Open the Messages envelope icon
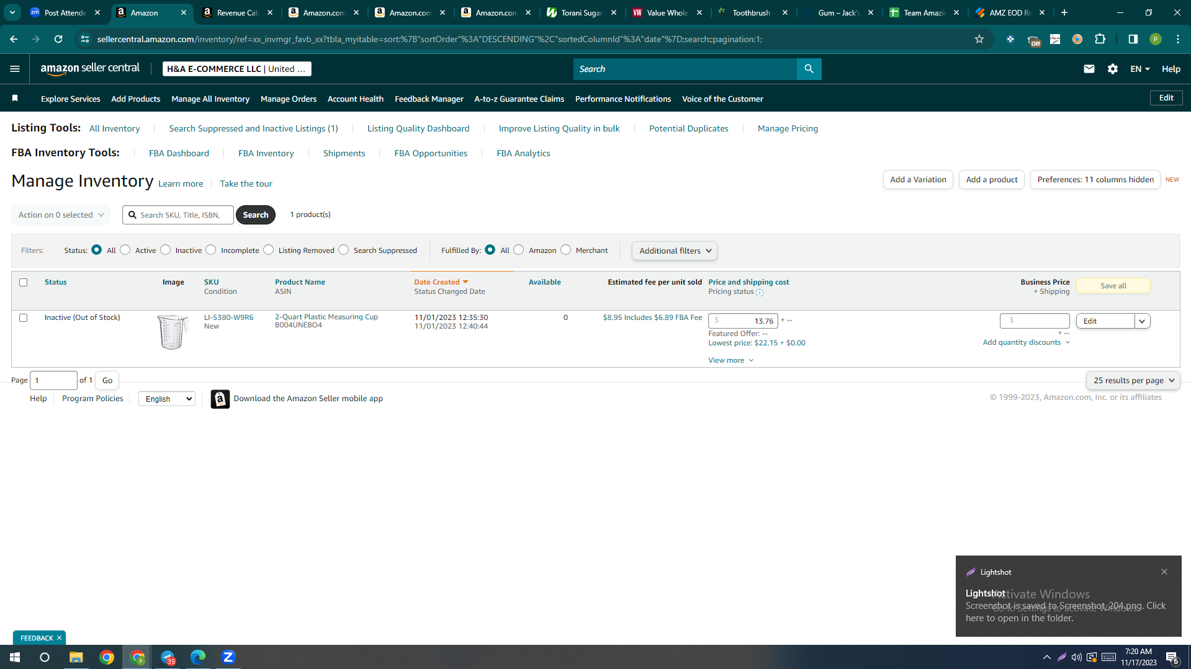Viewport: 1191px width, 669px height. tap(1089, 69)
